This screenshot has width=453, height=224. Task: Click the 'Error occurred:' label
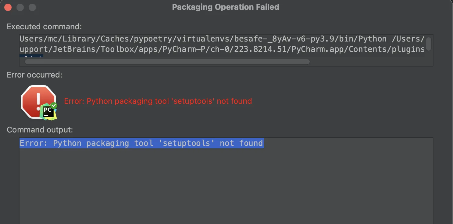click(x=34, y=75)
